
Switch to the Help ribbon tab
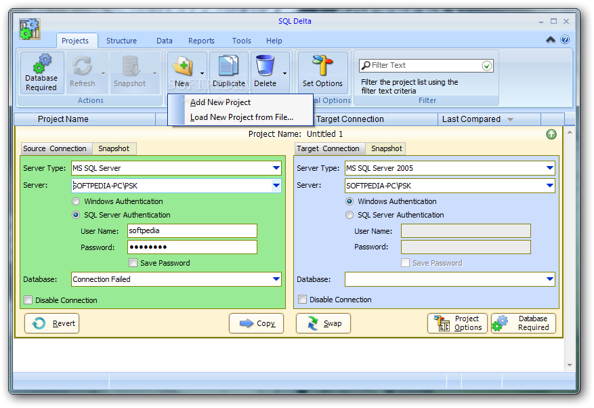coord(274,41)
